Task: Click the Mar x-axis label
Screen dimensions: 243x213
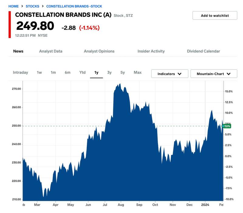Action: click(x=37, y=205)
